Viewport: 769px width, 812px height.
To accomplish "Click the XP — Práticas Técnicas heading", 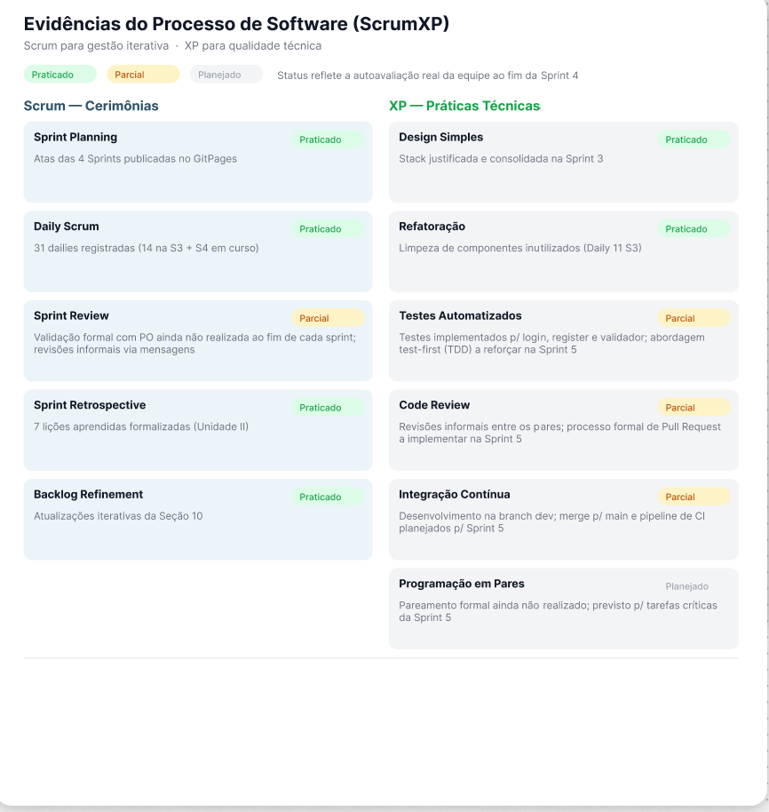I will pos(464,106).
